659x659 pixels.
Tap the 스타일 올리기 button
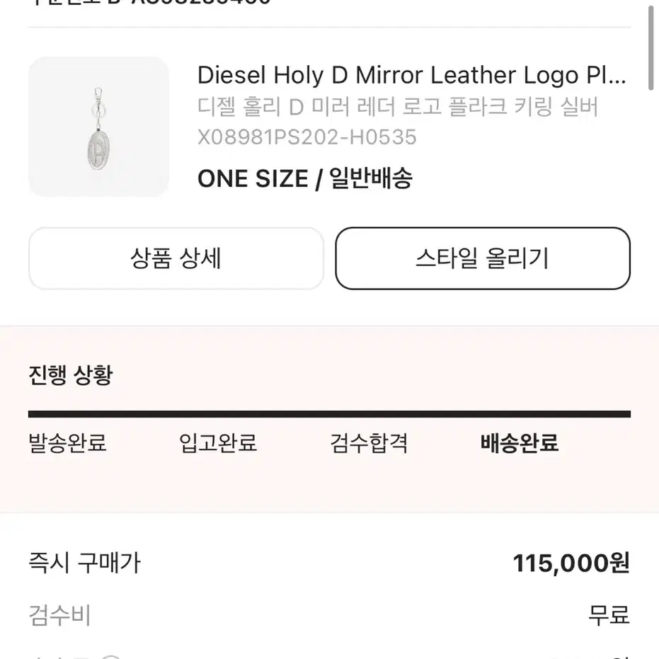[x=483, y=258]
